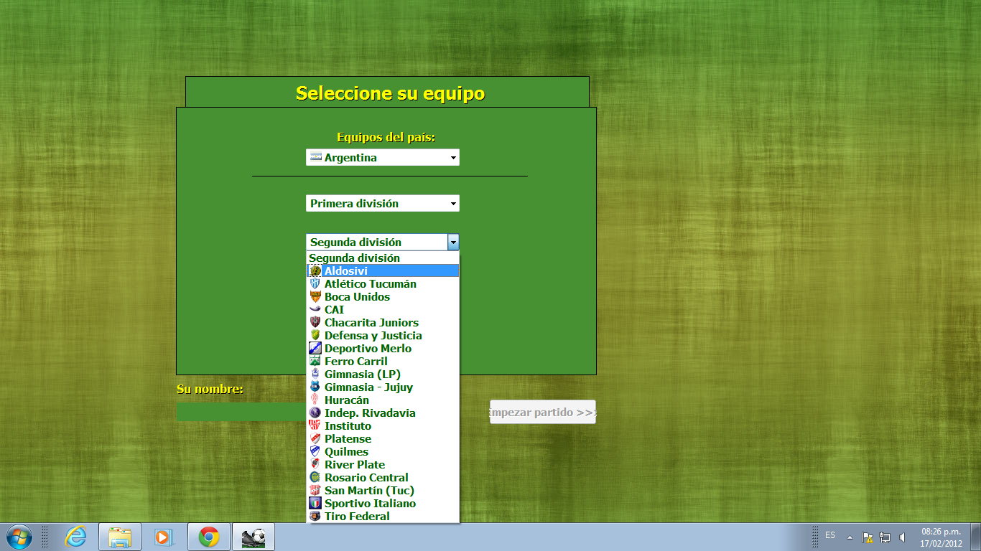This screenshot has height=551, width=981.
Task: Click the Huracán balloon crest icon
Action: [x=315, y=400]
